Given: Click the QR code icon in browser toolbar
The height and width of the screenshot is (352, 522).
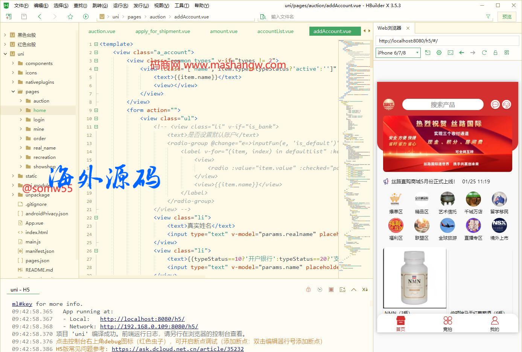Looking at the screenshot, I should [507, 53].
